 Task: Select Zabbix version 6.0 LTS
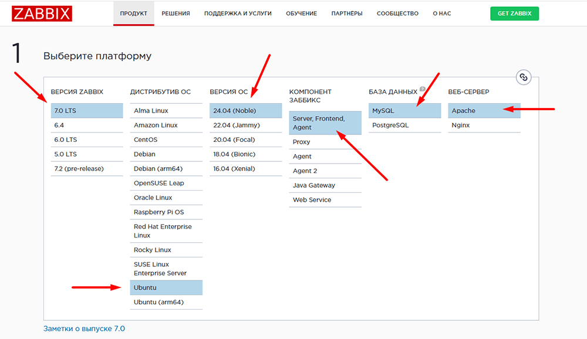click(x=87, y=140)
